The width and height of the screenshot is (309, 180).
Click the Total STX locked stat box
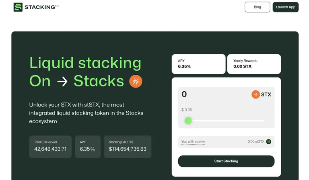[50, 147]
